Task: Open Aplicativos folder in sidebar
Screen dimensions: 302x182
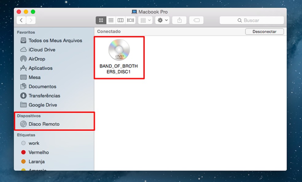Action: tap(37, 68)
